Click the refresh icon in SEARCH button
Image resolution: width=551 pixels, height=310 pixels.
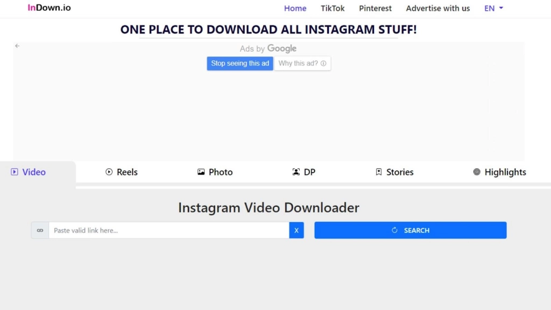394,230
